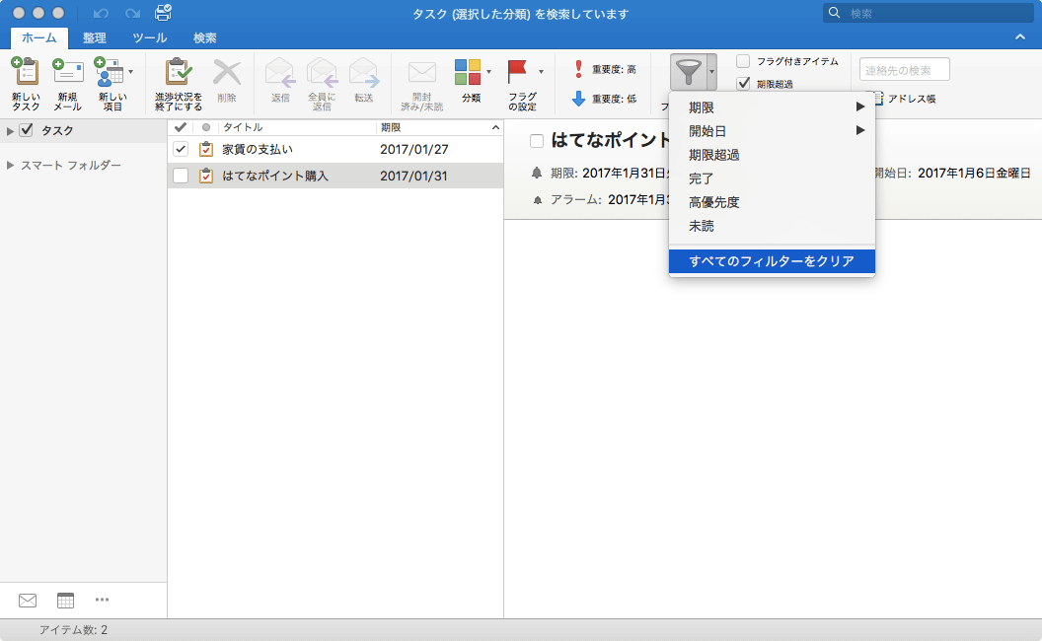Screen dimensions: 1042x641
Task: Click the 開封済み/未読 icon
Action: coord(421,72)
